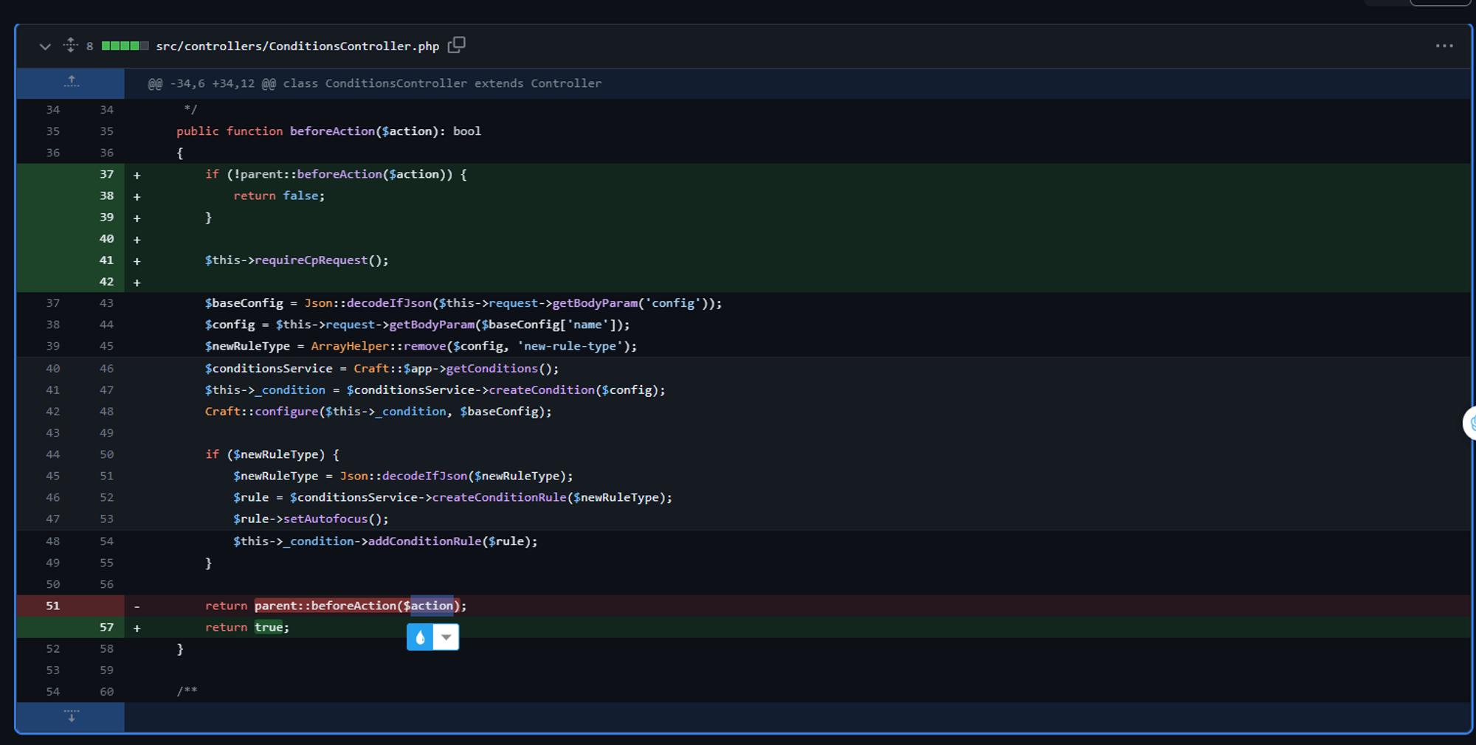Click the '$baseConfig = Json::decodeIfJson' line

click(463, 303)
